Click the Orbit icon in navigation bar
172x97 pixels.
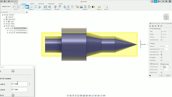pyautogui.click(x=67, y=96)
